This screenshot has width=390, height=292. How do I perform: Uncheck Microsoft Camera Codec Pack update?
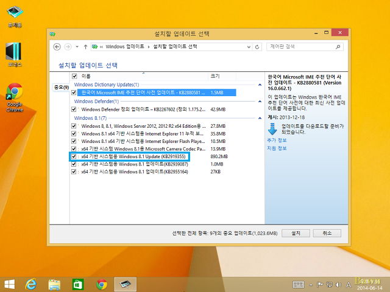74,148
